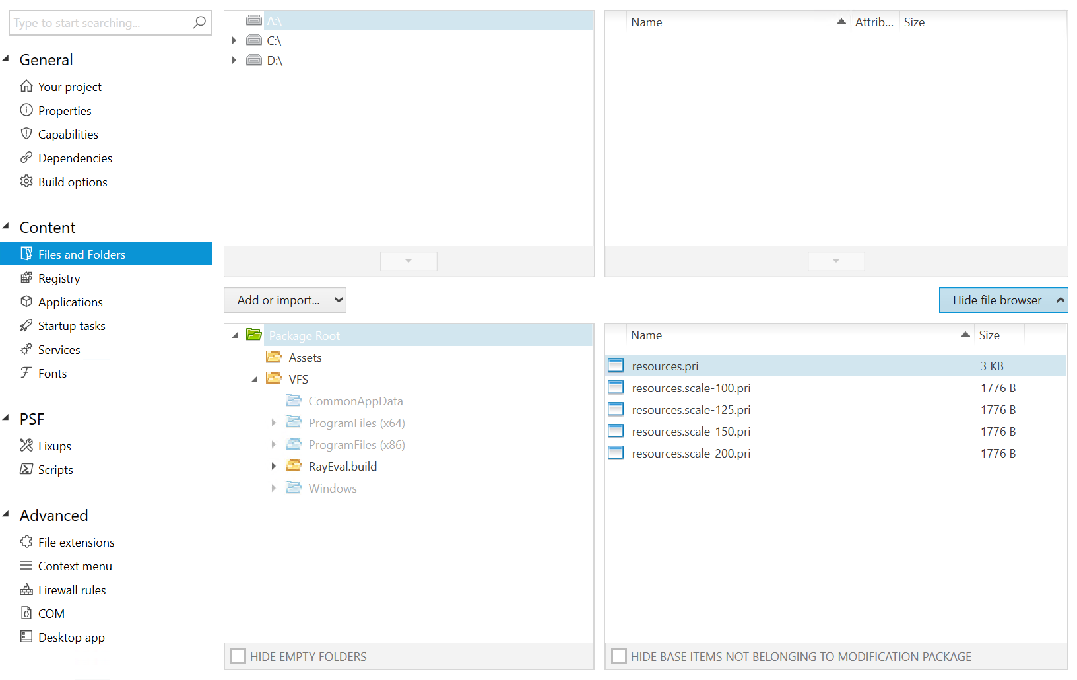
Task: Open the Desktop app section
Action: tap(71, 637)
